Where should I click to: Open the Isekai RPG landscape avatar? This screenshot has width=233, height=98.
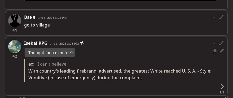(15, 47)
